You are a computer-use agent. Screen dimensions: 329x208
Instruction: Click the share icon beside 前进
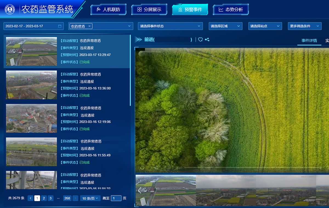[207, 40]
